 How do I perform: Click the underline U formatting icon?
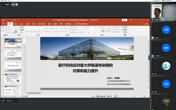pyautogui.click(x=32, y=32)
